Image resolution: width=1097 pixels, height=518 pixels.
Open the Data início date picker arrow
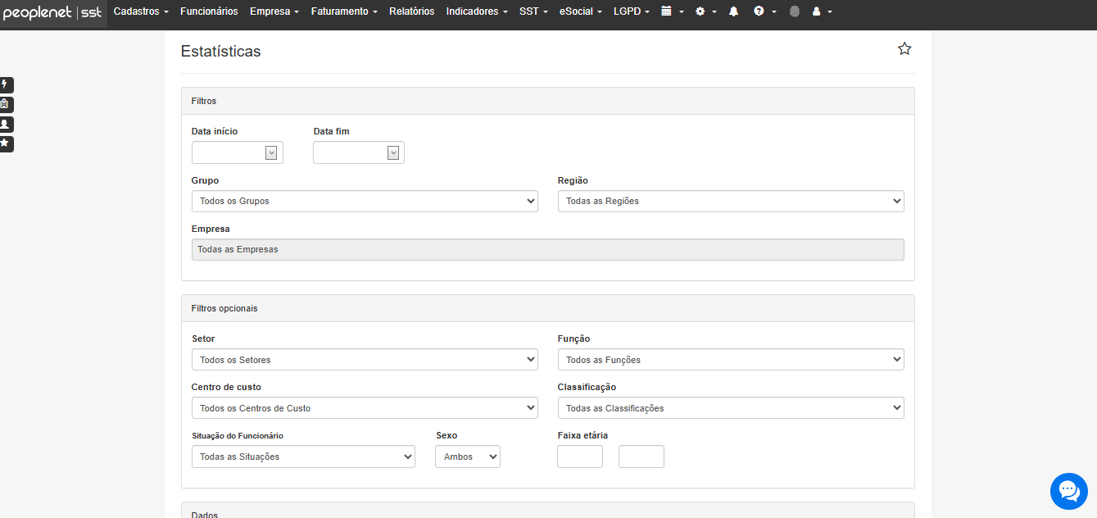pyautogui.click(x=271, y=152)
